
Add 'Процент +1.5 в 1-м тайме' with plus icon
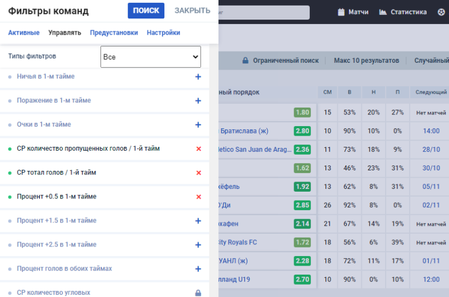pyautogui.click(x=198, y=221)
